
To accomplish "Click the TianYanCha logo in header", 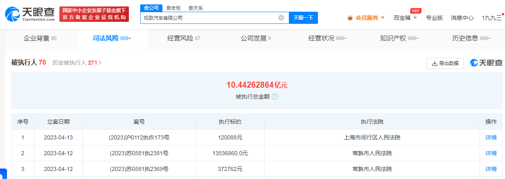I will click(x=30, y=14).
